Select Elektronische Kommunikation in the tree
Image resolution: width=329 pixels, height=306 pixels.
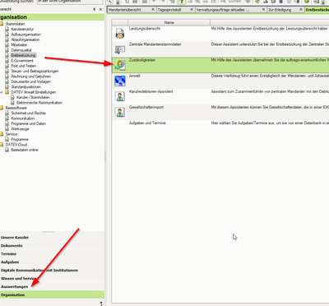click(x=39, y=103)
